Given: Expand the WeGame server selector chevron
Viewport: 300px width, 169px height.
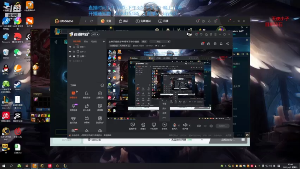Looking at the screenshot, I should coord(202,140).
